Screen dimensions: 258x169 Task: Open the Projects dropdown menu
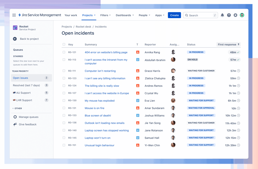89,15
